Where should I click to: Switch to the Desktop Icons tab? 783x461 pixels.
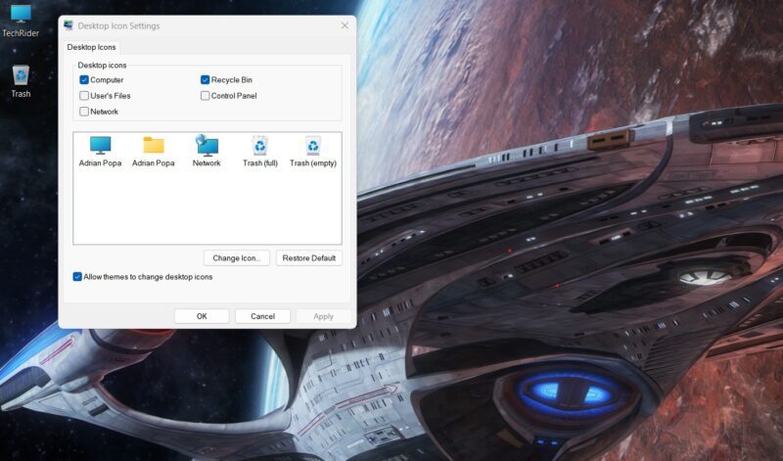pyautogui.click(x=91, y=47)
